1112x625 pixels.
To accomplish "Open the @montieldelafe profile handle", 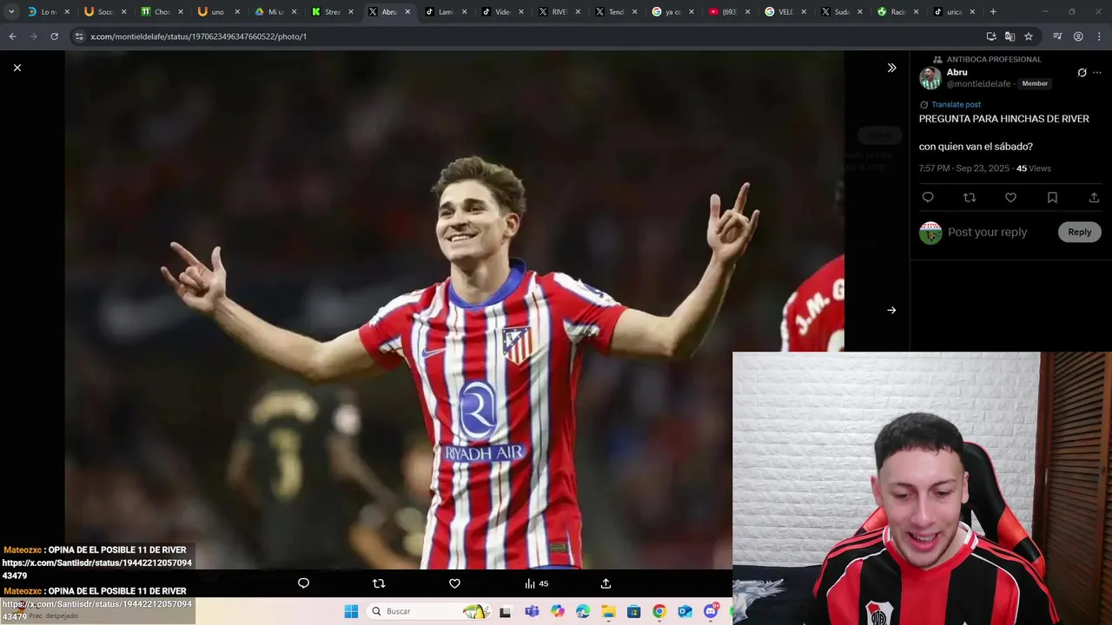I will pyautogui.click(x=978, y=84).
